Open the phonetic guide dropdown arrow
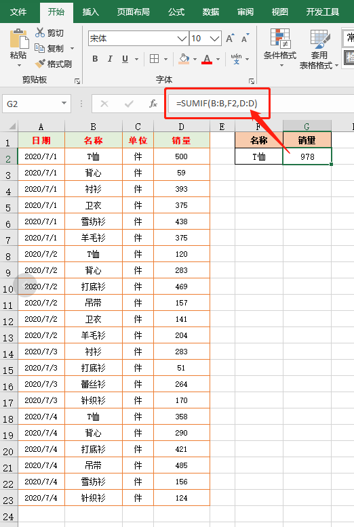This screenshot has width=354, height=527. click(248, 60)
